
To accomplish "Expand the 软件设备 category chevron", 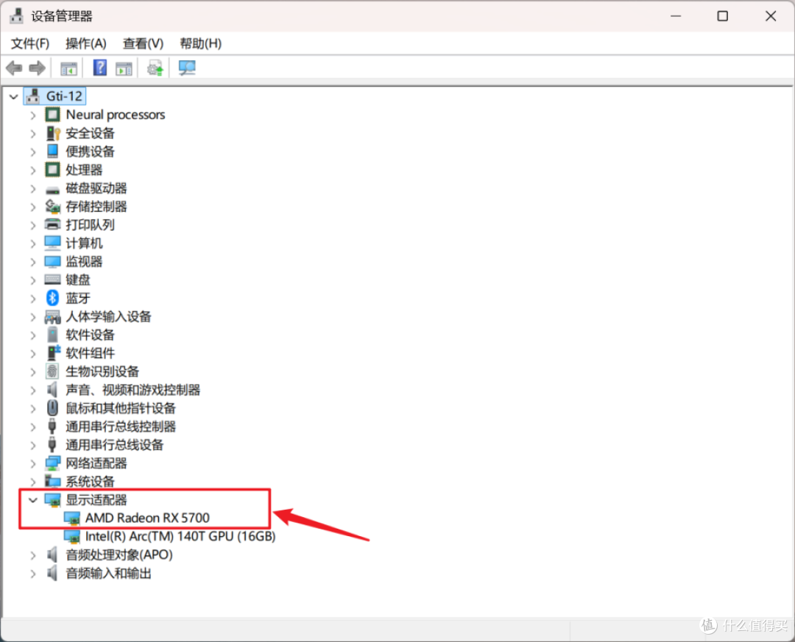I will tap(33, 335).
